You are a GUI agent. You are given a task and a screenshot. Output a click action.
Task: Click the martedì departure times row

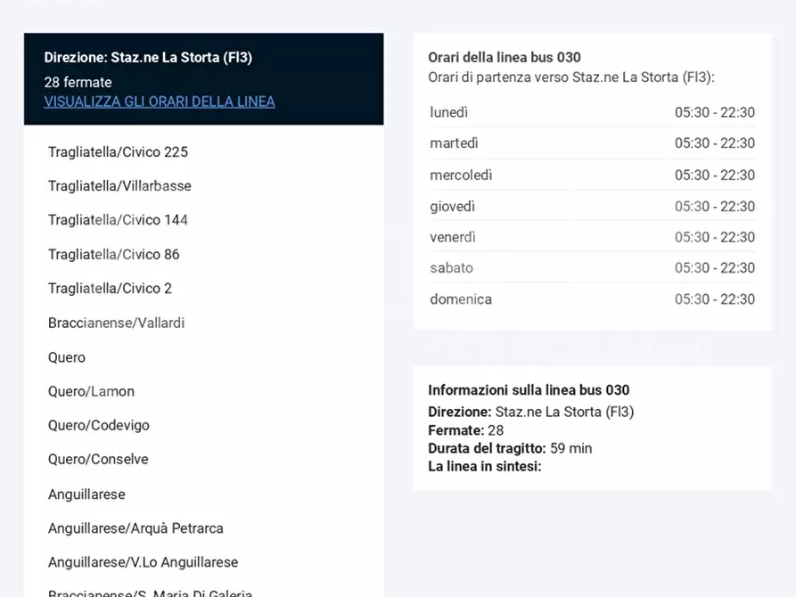click(x=592, y=143)
